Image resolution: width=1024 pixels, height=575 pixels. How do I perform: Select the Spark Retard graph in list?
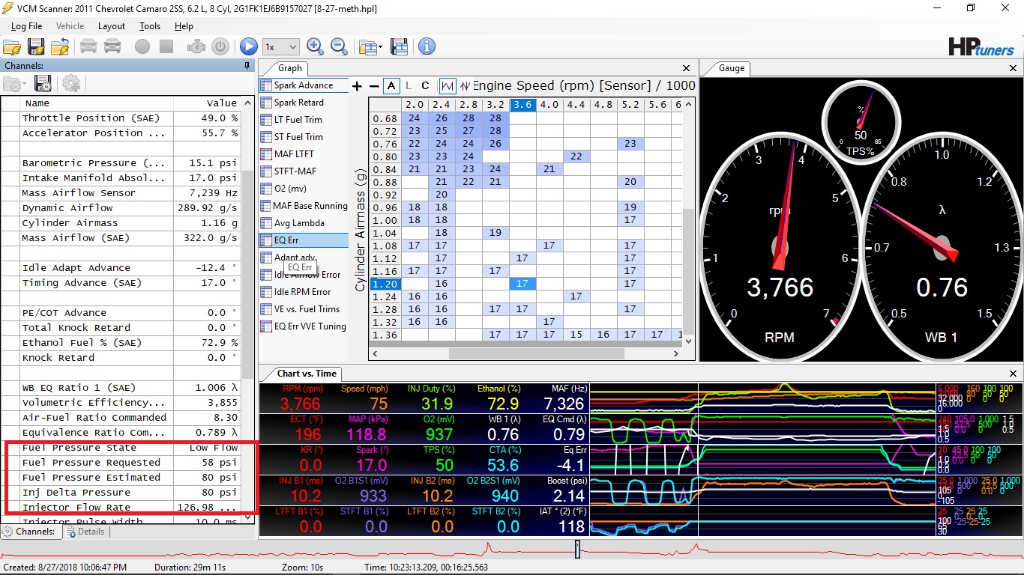(x=298, y=103)
